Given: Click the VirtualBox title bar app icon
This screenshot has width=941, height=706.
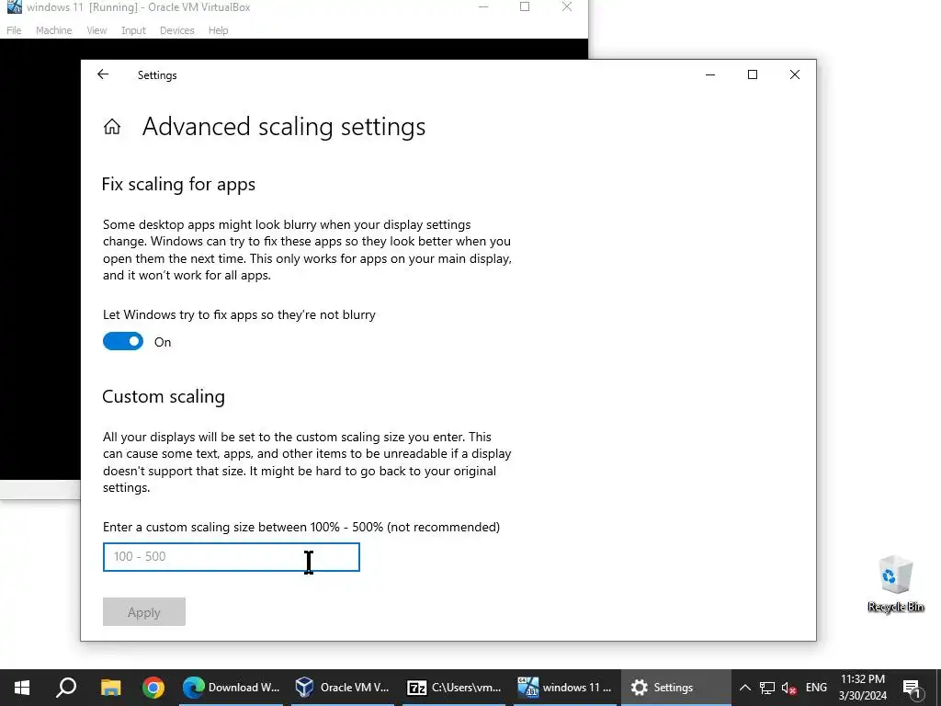Looking at the screenshot, I should [15, 6].
